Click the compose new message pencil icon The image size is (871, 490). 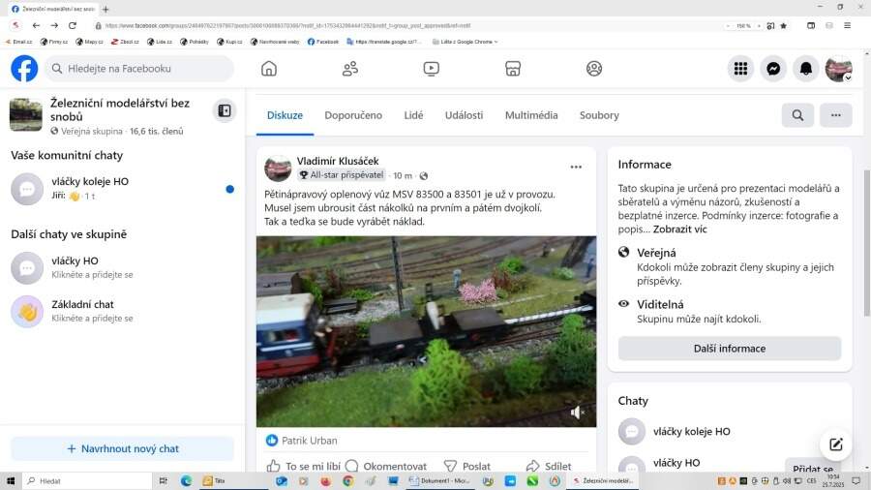click(836, 444)
